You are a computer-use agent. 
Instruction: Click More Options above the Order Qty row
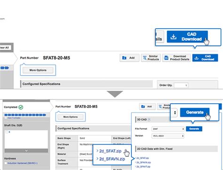(x=38, y=70)
